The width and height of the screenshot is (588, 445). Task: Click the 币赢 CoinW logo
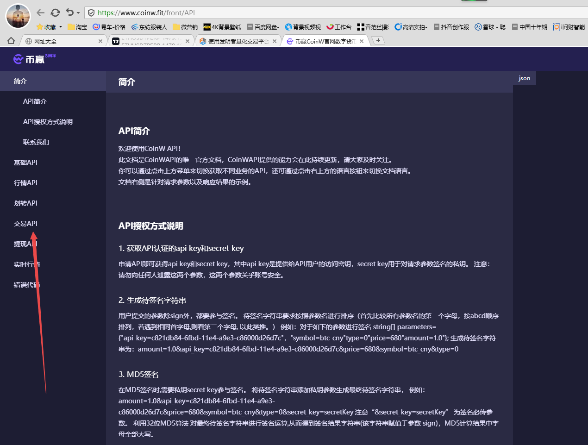(35, 59)
